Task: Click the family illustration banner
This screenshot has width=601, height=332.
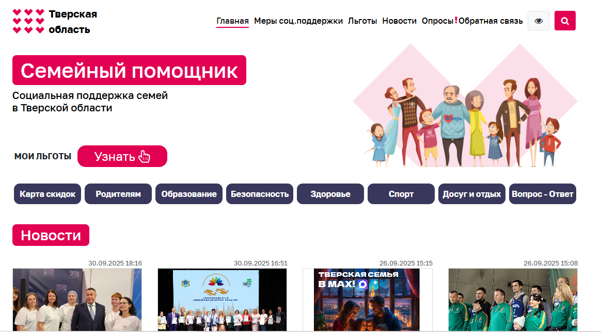Action: click(465, 106)
